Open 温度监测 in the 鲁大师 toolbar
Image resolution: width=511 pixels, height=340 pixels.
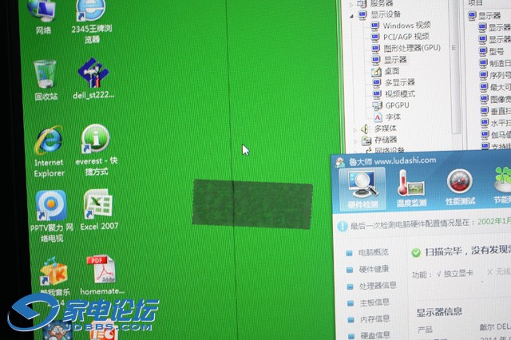411,188
